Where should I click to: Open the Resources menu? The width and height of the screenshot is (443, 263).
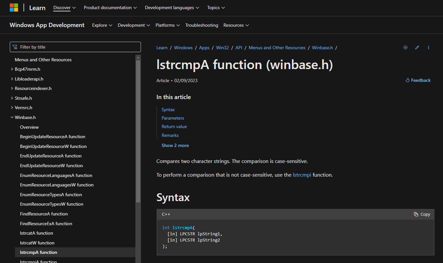[236, 25]
